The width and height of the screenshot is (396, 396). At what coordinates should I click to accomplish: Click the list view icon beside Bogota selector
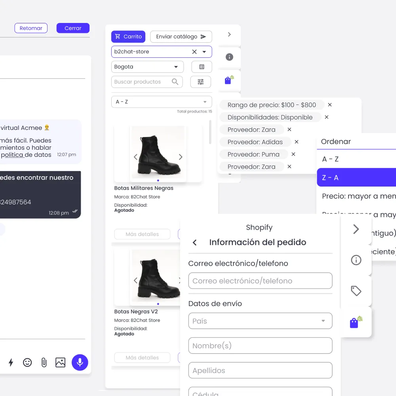(x=202, y=67)
